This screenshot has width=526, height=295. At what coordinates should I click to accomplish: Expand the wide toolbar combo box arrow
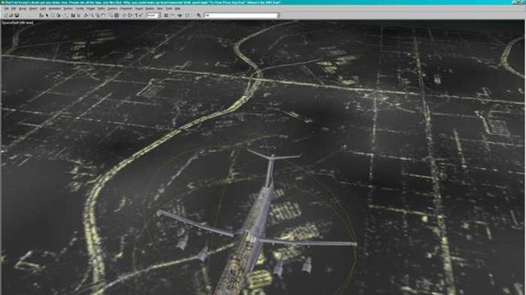tap(278, 15)
